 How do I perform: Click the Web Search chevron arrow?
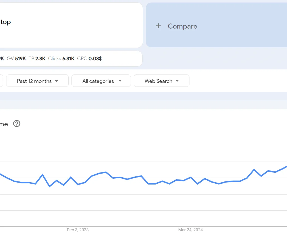click(x=177, y=81)
